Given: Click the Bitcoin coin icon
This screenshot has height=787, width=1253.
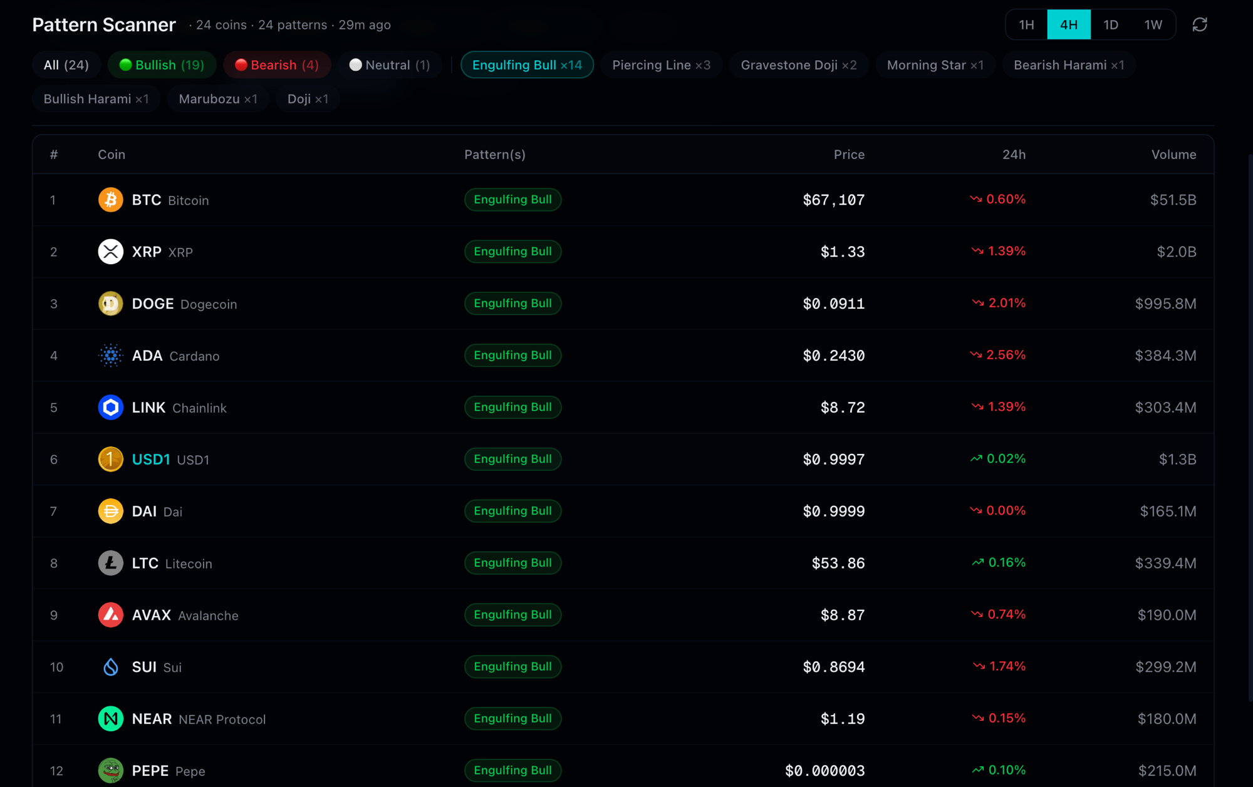Looking at the screenshot, I should (x=111, y=200).
